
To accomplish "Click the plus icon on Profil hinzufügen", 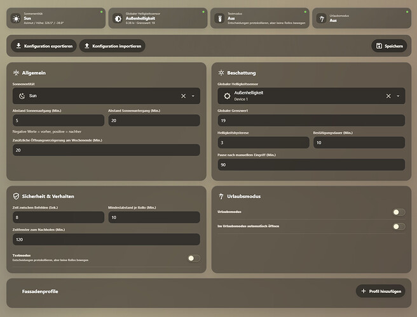I will point(364,291).
